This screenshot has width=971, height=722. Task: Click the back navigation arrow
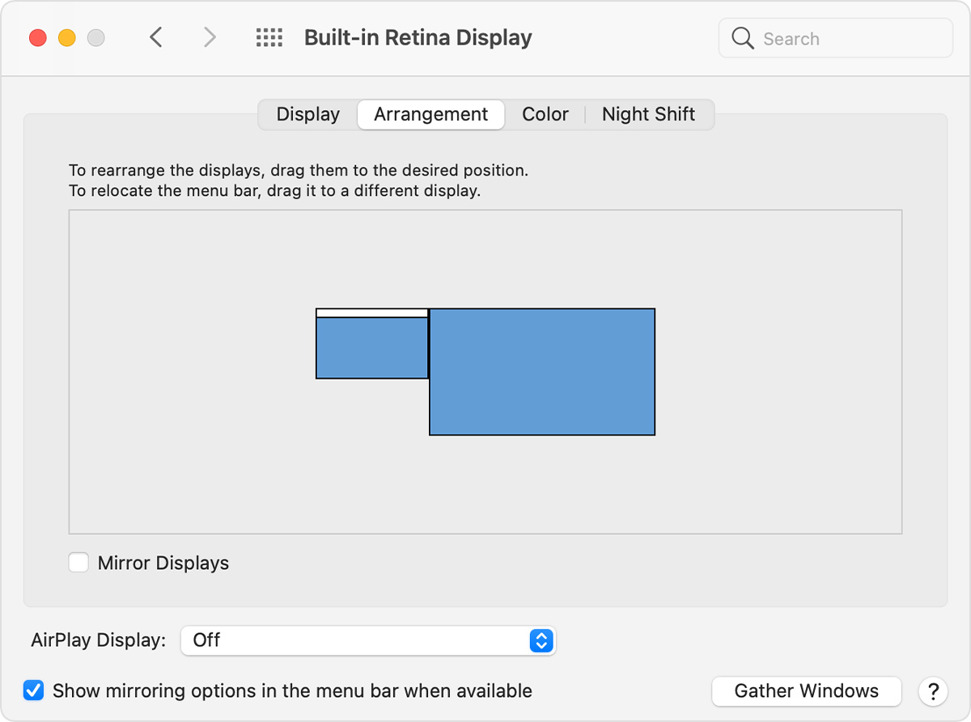155,37
